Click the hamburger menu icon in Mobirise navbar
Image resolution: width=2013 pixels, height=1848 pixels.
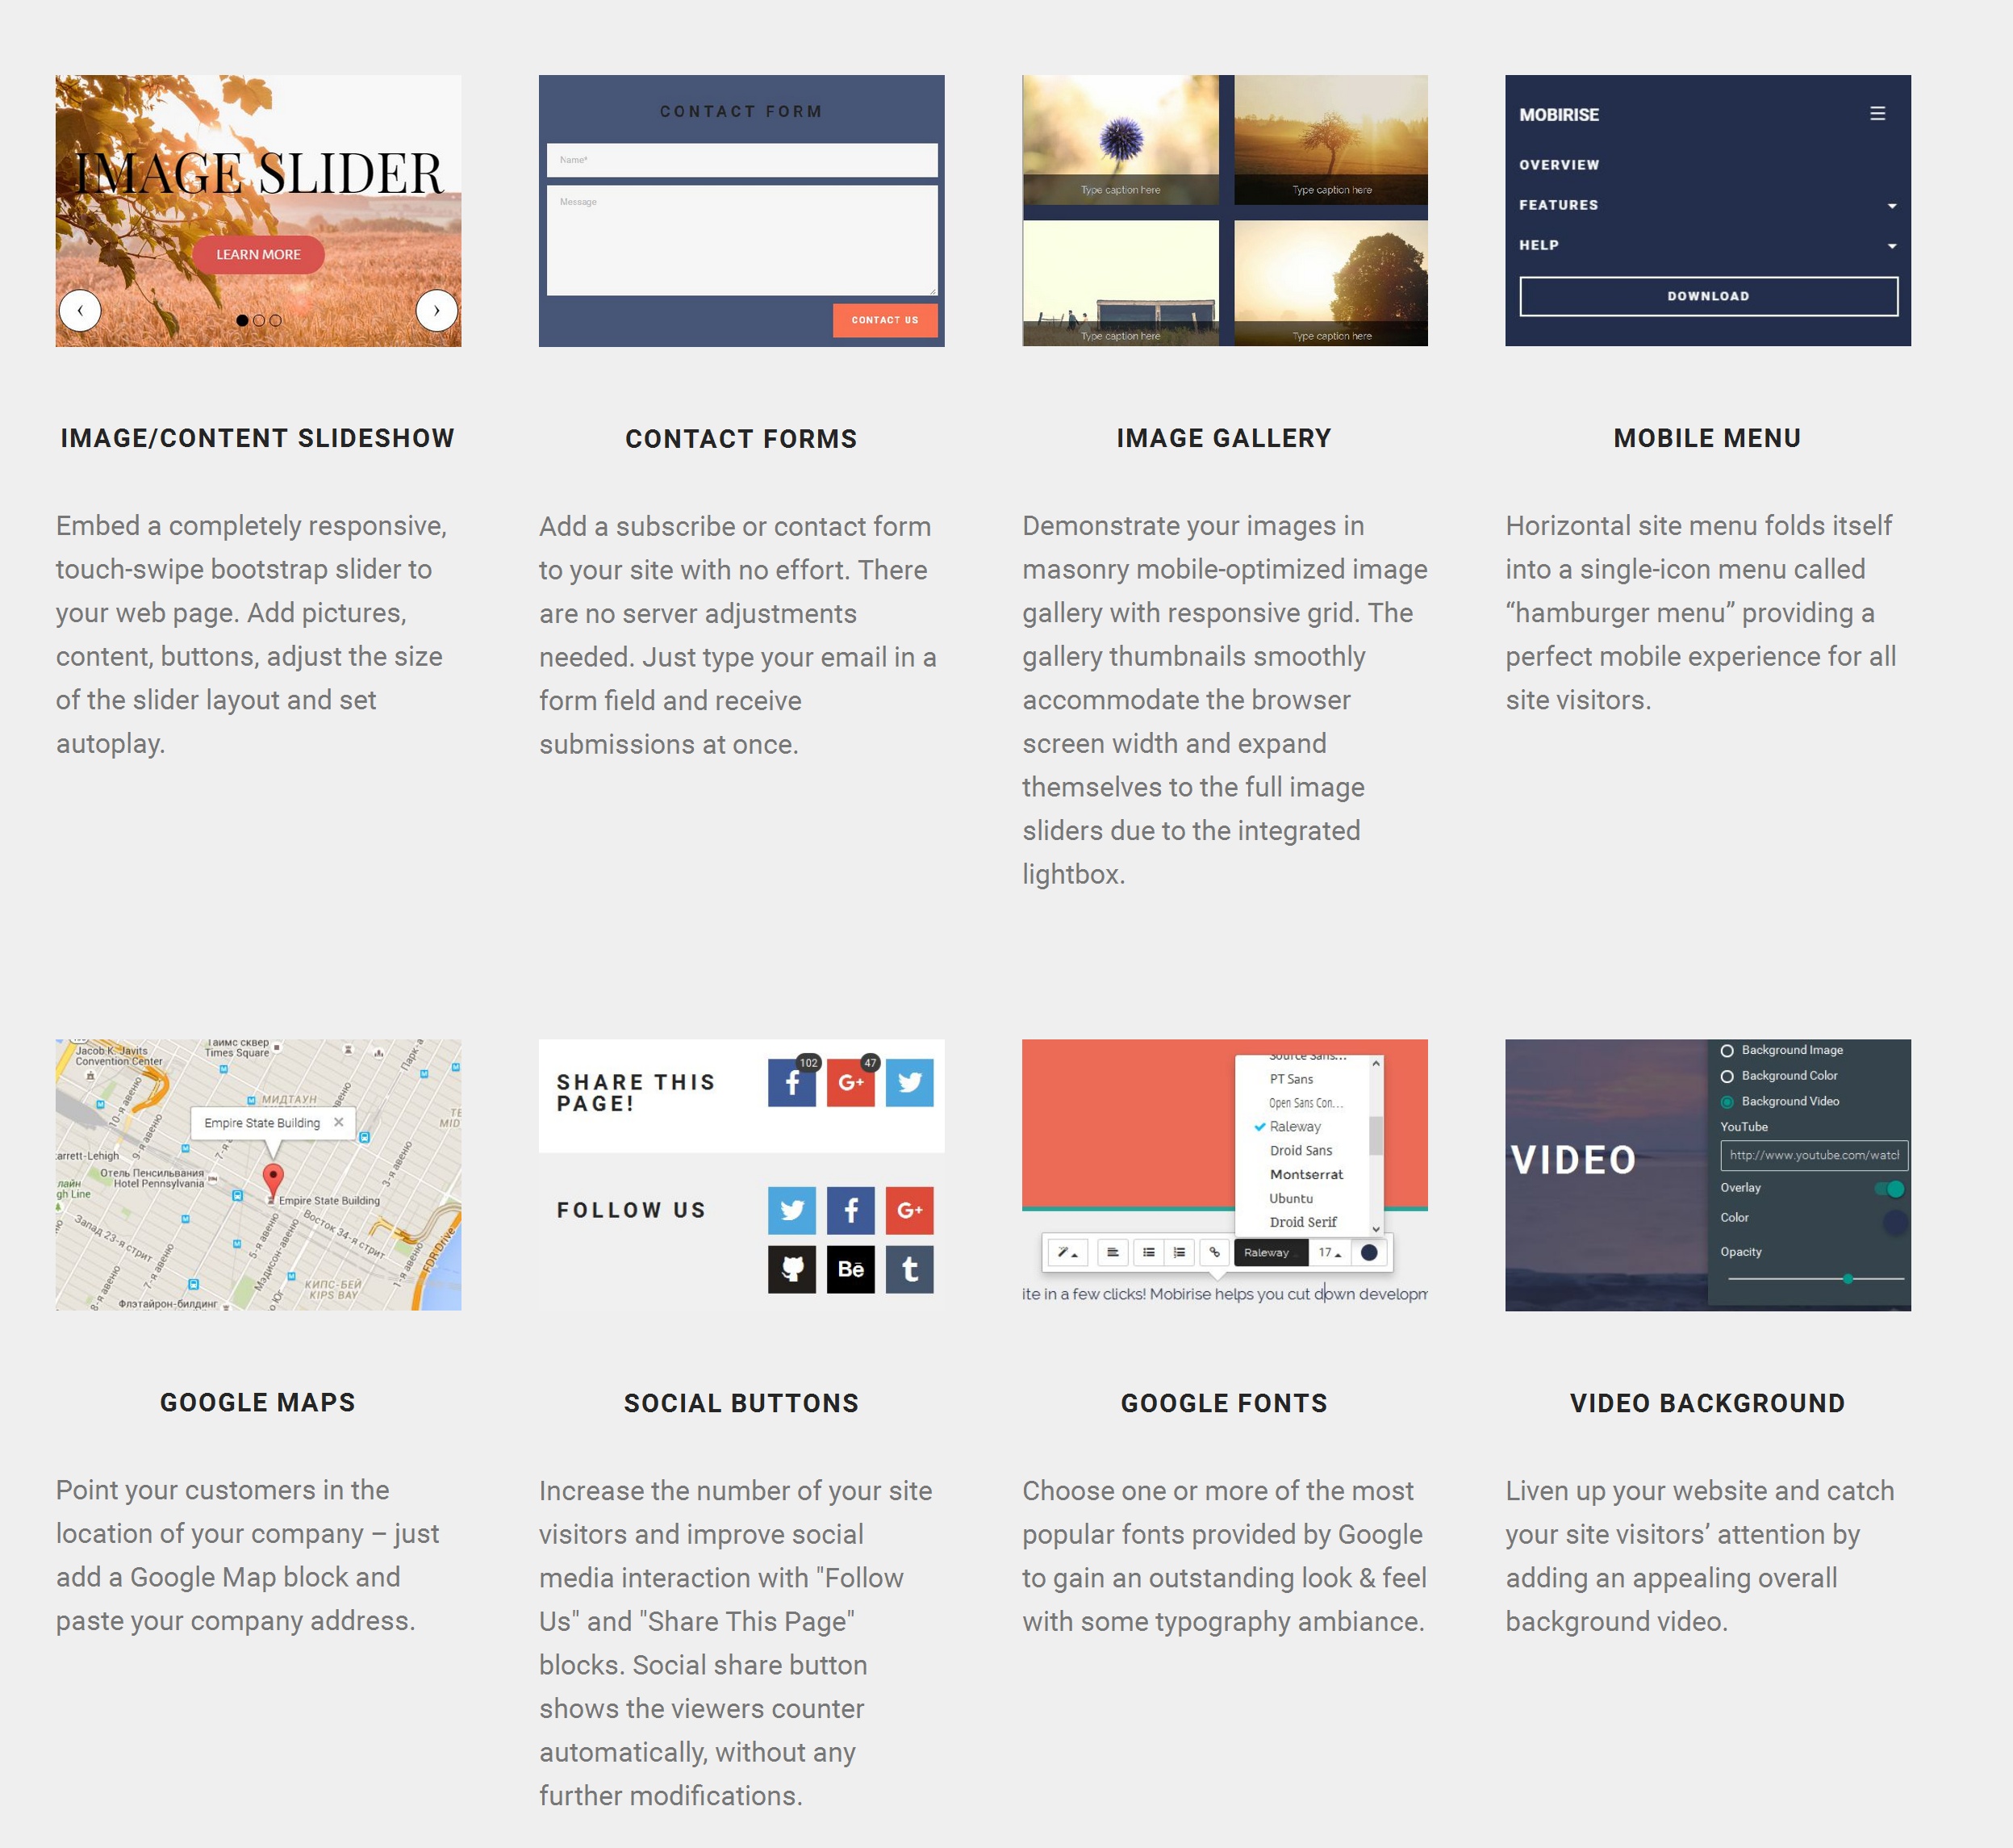[x=1878, y=112]
